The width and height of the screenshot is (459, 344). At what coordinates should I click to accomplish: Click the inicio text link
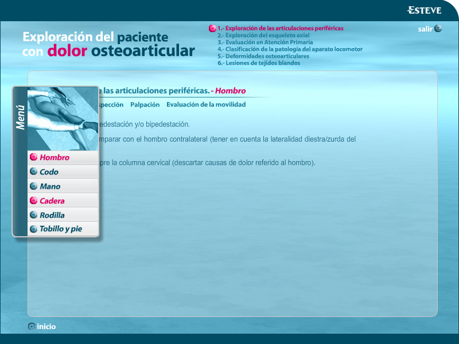point(46,326)
